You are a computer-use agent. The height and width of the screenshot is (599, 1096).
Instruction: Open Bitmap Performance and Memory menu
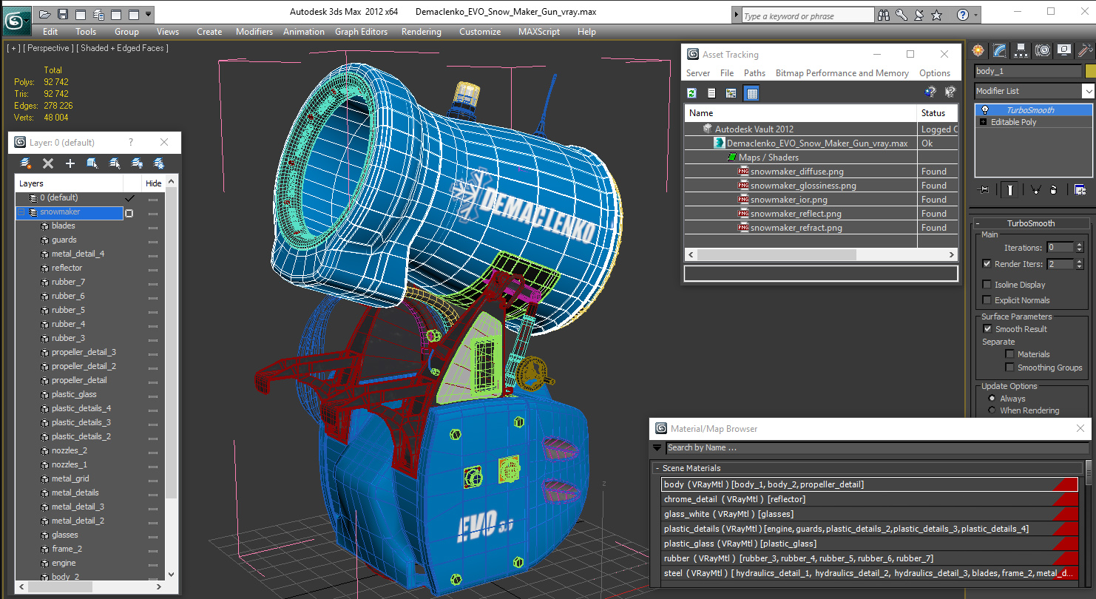pos(842,73)
